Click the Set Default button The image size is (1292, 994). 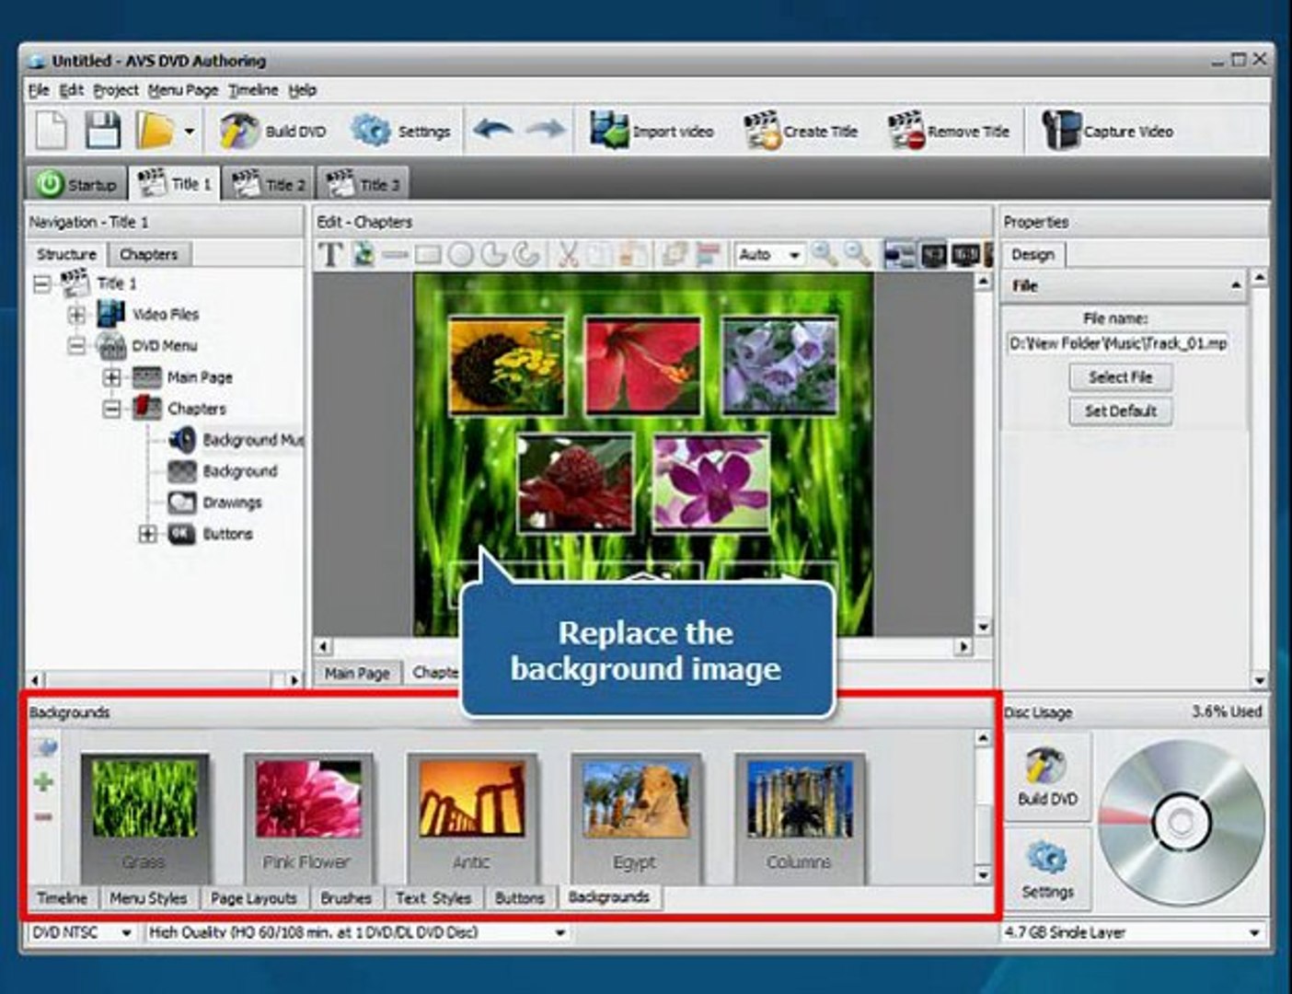pos(1120,411)
